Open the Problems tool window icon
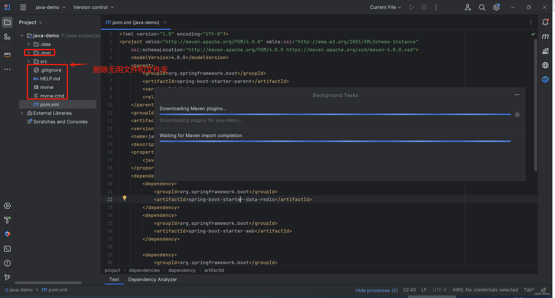555x298 pixels. pos(7,263)
